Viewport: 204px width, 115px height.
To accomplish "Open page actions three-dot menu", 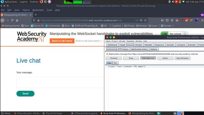I will coord(137,20).
